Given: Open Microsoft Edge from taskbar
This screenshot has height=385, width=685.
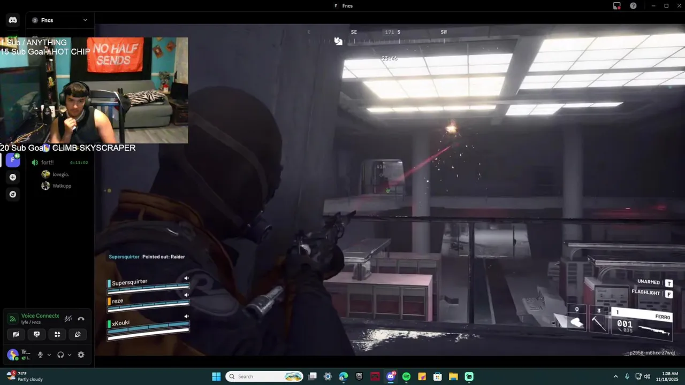Looking at the screenshot, I should pyautogui.click(x=344, y=376).
